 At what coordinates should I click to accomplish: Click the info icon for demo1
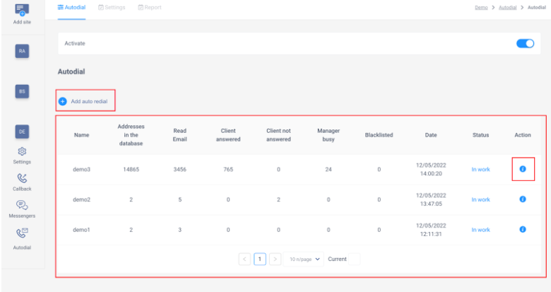click(523, 229)
